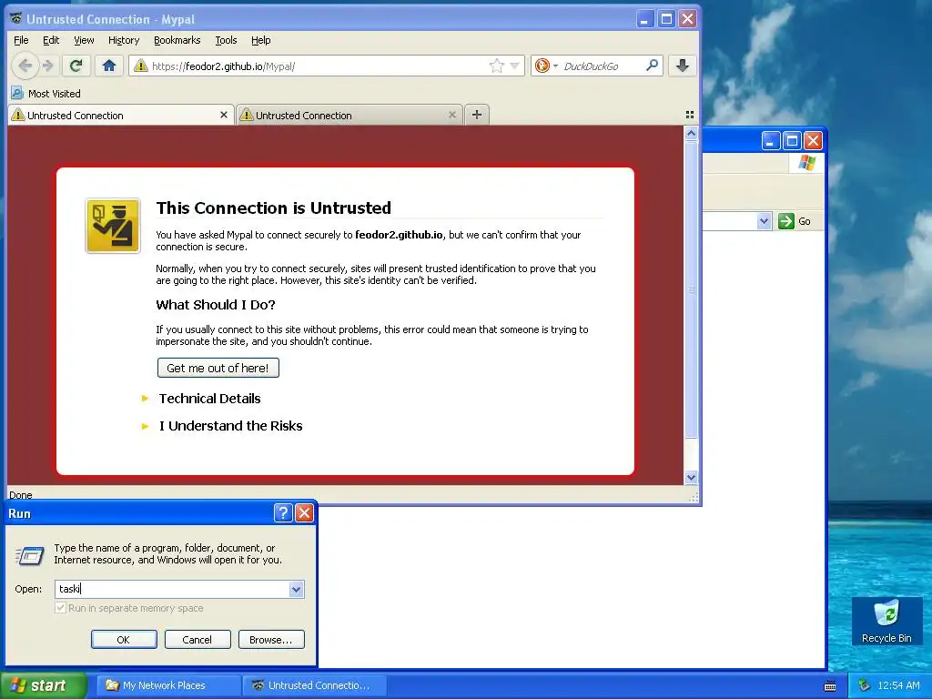
Task: Click the untrusted connection policeman icon
Action: tap(113, 226)
